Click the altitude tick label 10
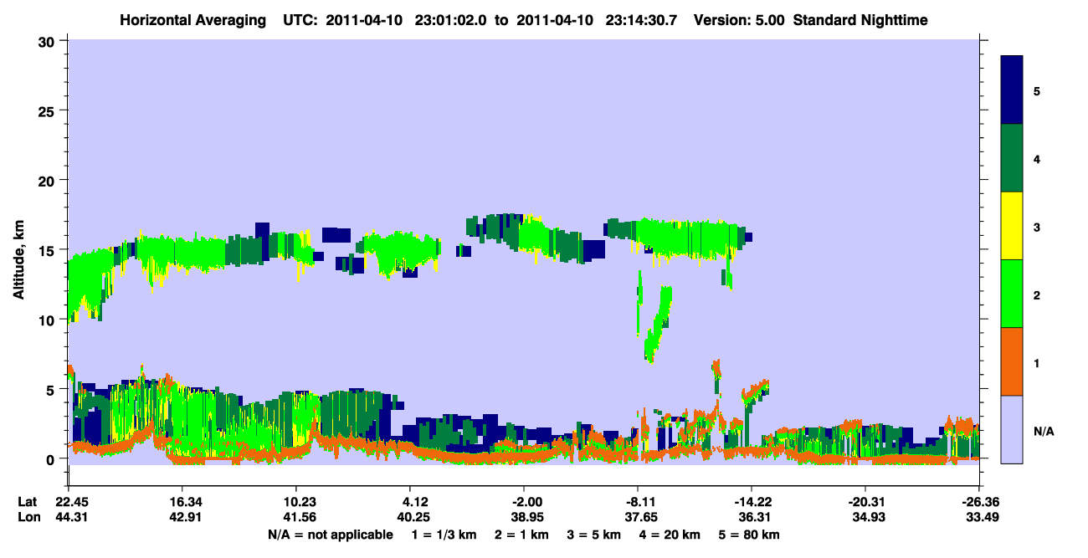 (x=48, y=320)
